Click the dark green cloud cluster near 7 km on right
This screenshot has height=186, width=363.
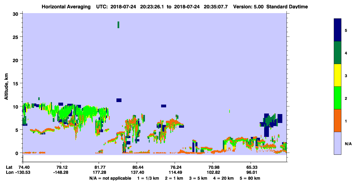tap(269, 120)
